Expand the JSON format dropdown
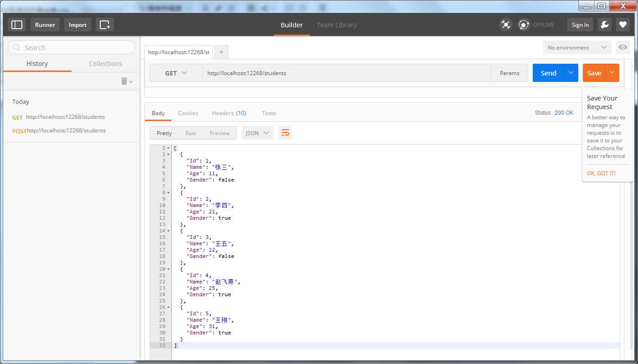Image resolution: width=638 pixels, height=364 pixels. [x=257, y=133]
